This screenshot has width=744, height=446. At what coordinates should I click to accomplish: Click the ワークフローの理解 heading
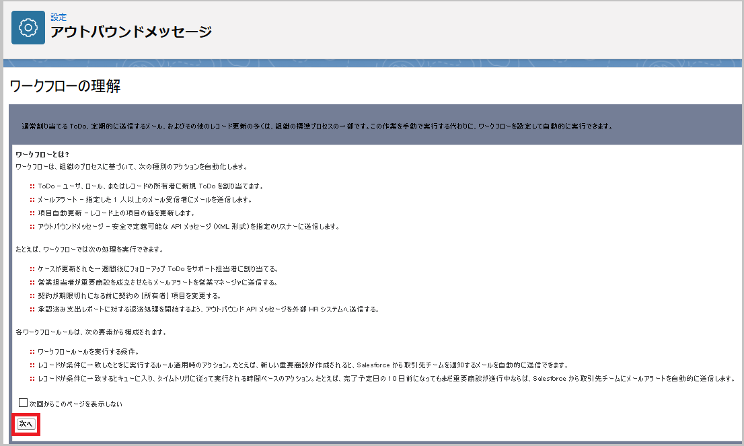click(x=65, y=86)
